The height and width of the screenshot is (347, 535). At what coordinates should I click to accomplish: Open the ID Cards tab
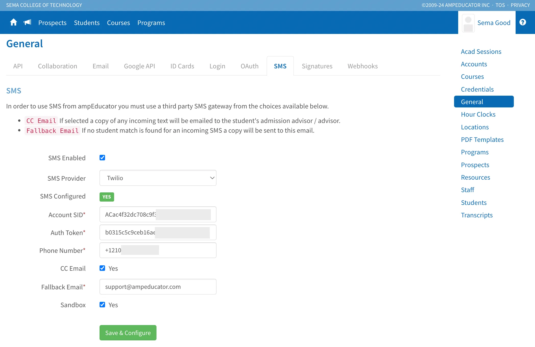pos(182,66)
